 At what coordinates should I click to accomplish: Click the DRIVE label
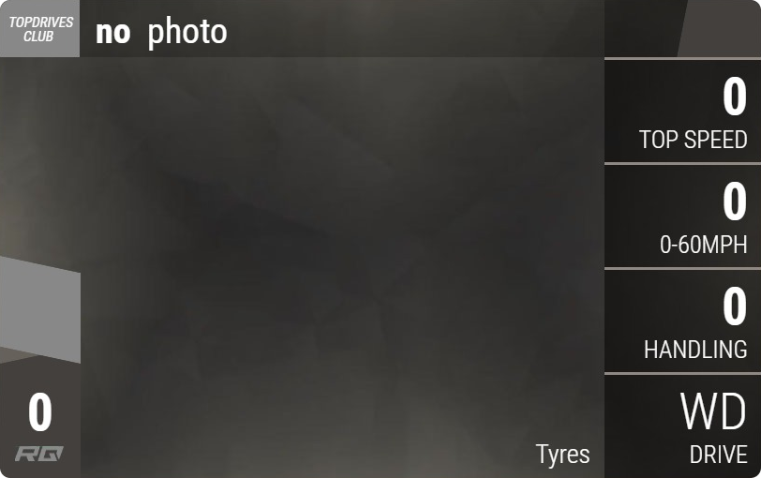coord(718,455)
